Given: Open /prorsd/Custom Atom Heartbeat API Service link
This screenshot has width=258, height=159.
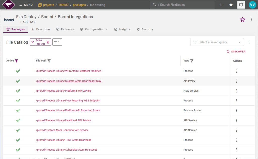Looking at the screenshot, I should pyautogui.click(x=62, y=130).
